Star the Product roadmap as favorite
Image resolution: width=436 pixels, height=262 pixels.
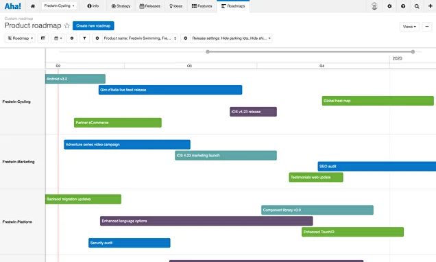(x=66, y=25)
